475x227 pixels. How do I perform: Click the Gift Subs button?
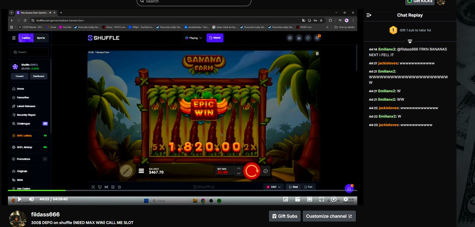point(285,216)
